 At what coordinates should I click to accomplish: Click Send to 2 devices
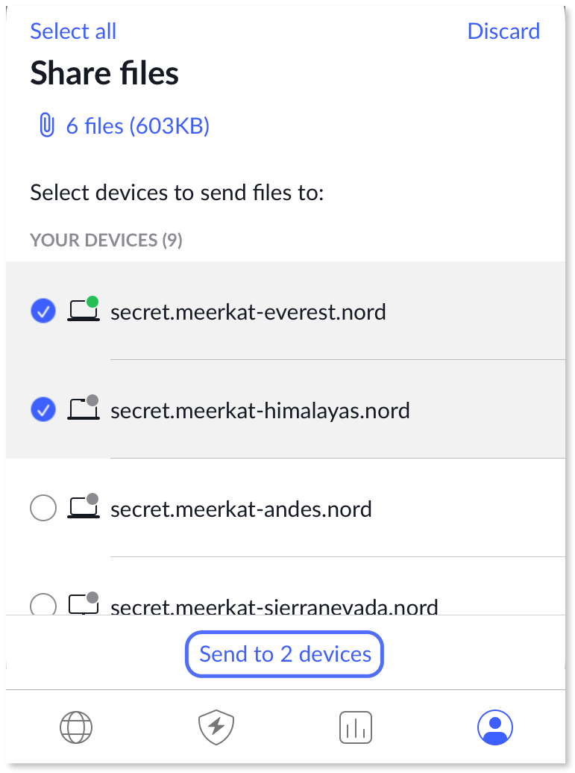pyautogui.click(x=283, y=654)
